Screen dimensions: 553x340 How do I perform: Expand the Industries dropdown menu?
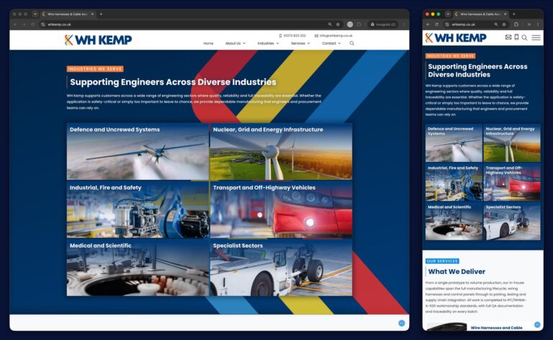pyautogui.click(x=268, y=43)
